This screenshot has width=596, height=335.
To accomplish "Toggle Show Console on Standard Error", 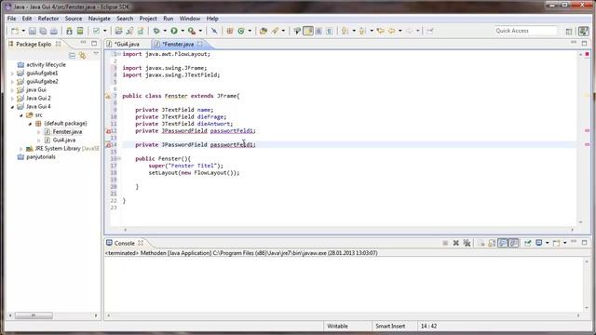I will (513, 243).
